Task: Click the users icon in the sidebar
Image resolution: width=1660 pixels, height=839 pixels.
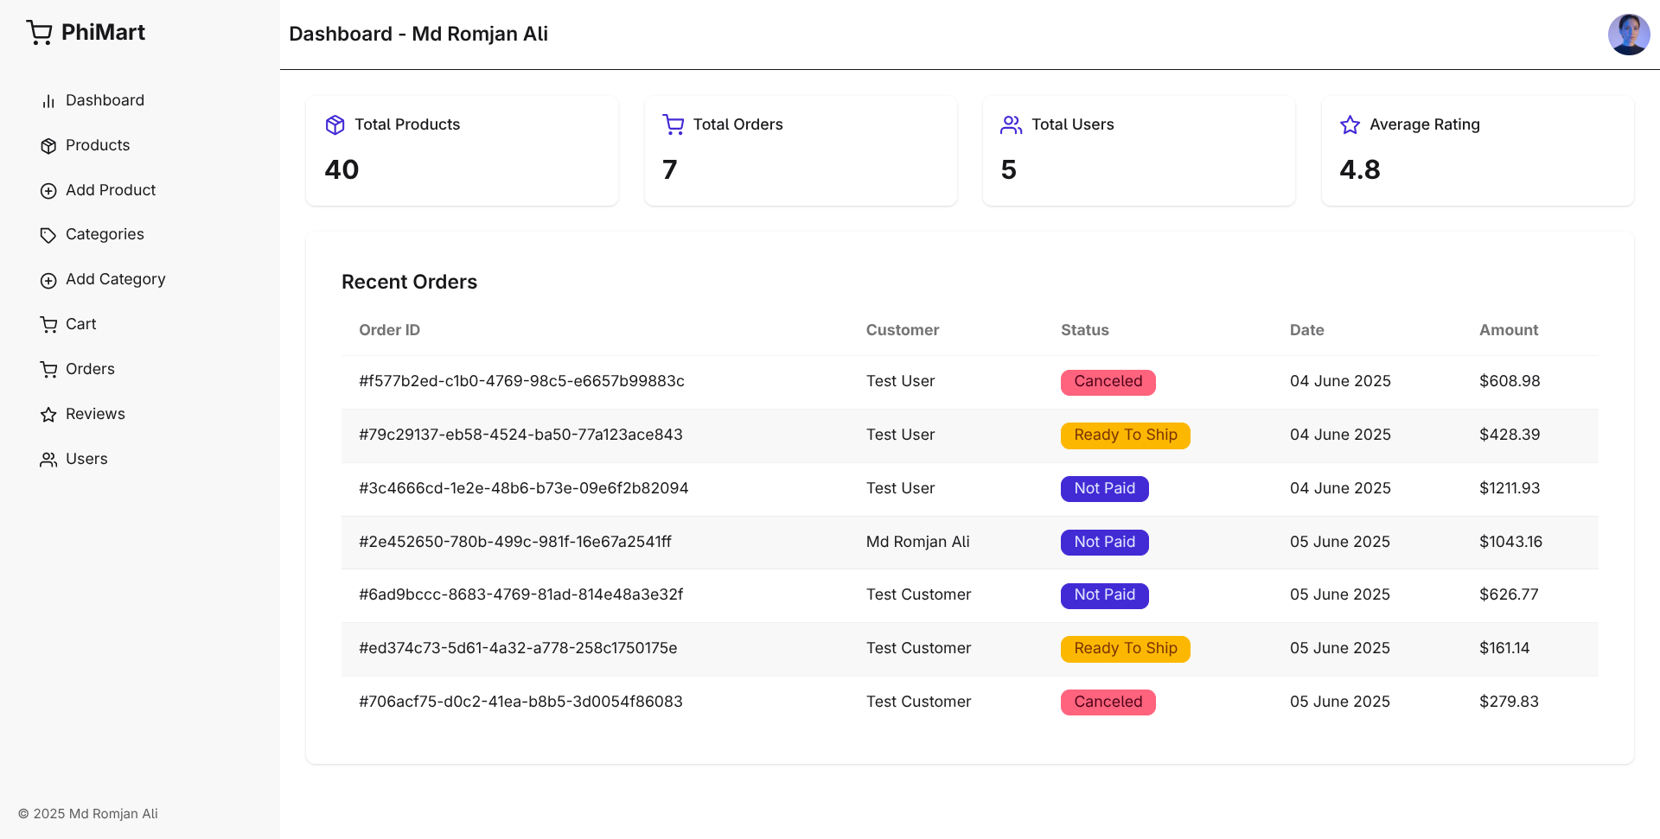Action: click(48, 459)
